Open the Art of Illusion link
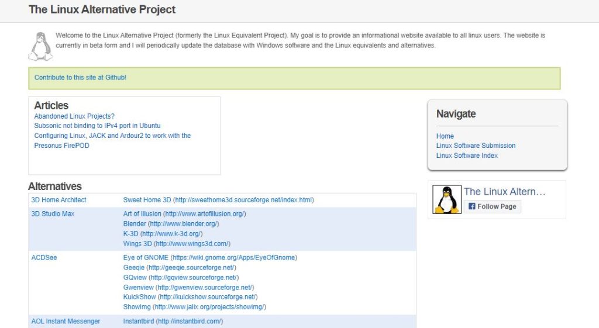 184,214
